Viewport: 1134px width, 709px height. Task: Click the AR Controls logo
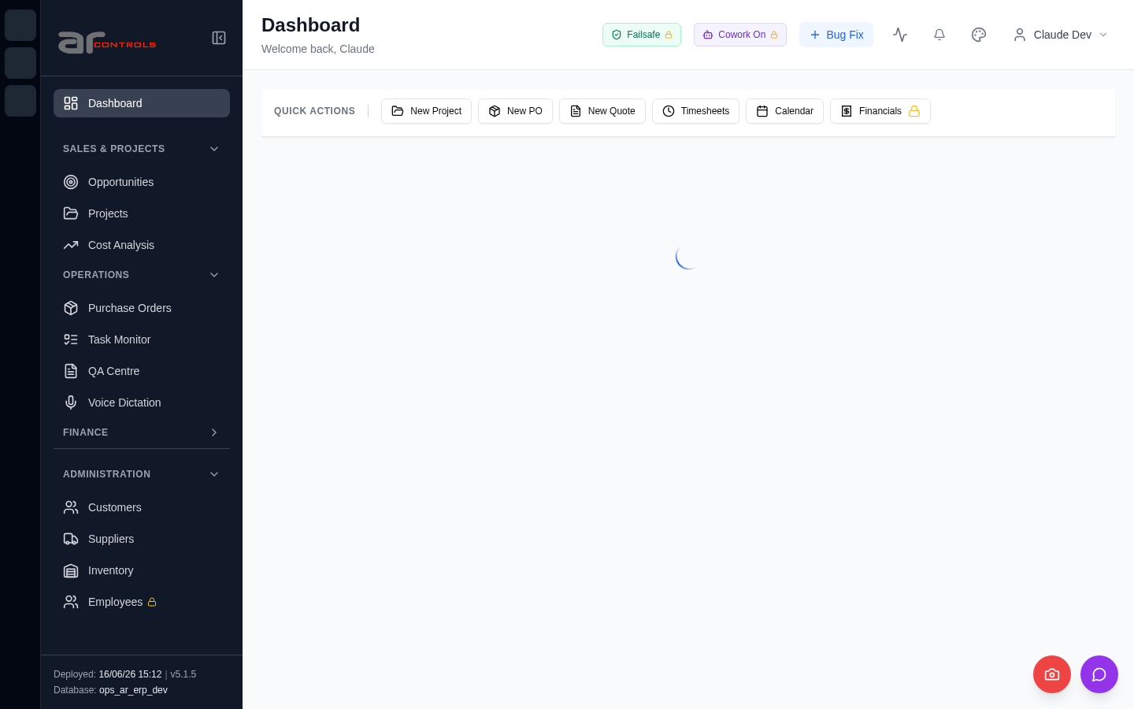click(x=107, y=42)
